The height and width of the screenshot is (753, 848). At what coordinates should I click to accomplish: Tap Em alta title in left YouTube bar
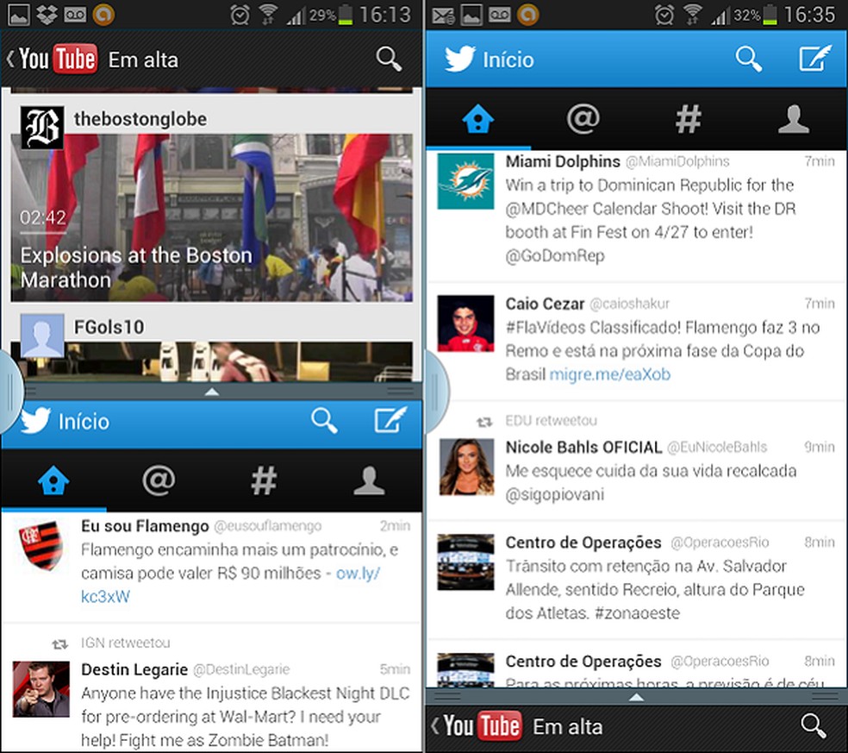143,60
